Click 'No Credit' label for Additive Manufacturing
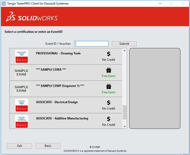 108,125
